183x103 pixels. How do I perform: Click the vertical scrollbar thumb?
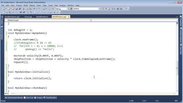pos(177,68)
